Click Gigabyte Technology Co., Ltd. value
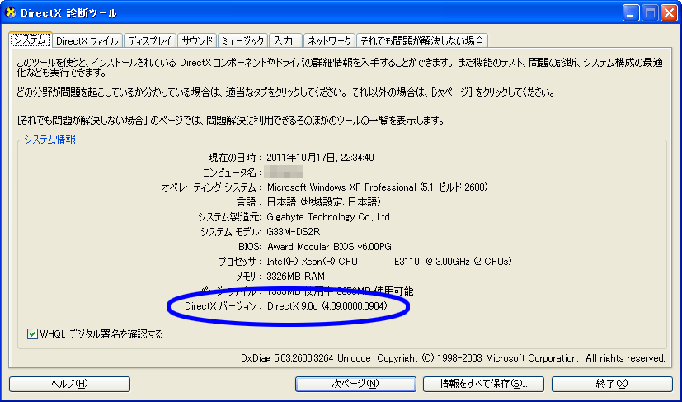Image resolution: width=682 pixels, height=402 pixels. point(329,217)
